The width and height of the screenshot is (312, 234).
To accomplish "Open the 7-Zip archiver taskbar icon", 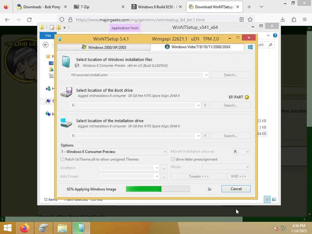I will 43,228.
